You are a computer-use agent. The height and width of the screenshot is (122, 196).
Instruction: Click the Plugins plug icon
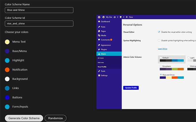click(x=99, y=49)
